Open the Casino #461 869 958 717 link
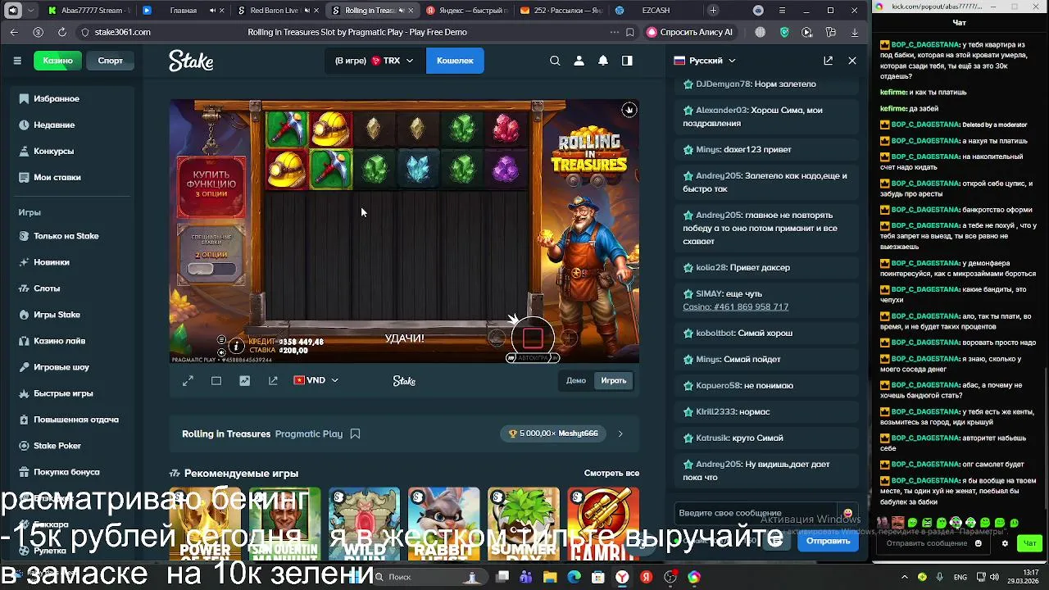 [736, 306]
